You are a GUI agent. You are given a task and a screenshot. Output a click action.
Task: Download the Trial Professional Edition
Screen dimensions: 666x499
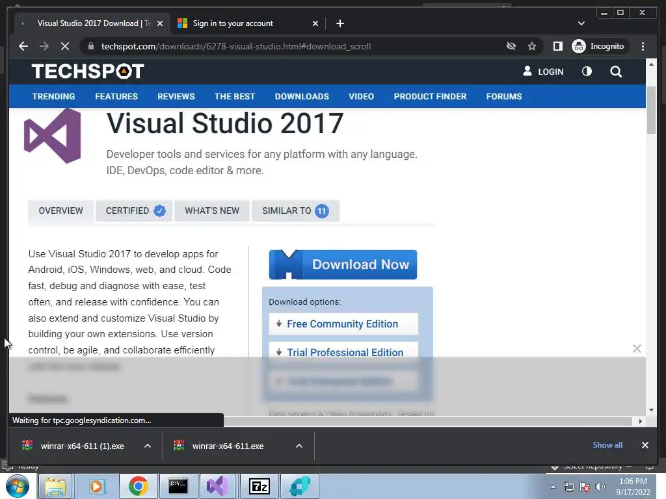[x=343, y=352]
